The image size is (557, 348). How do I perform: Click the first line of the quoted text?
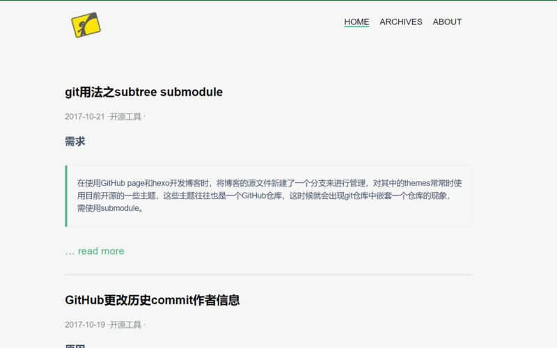[x=269, y=183]
